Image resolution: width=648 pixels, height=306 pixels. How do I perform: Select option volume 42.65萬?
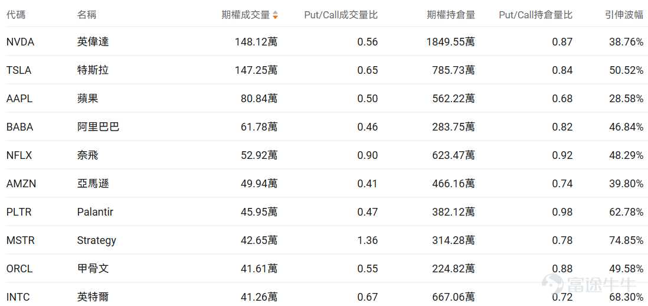click(x=259, y=240)
